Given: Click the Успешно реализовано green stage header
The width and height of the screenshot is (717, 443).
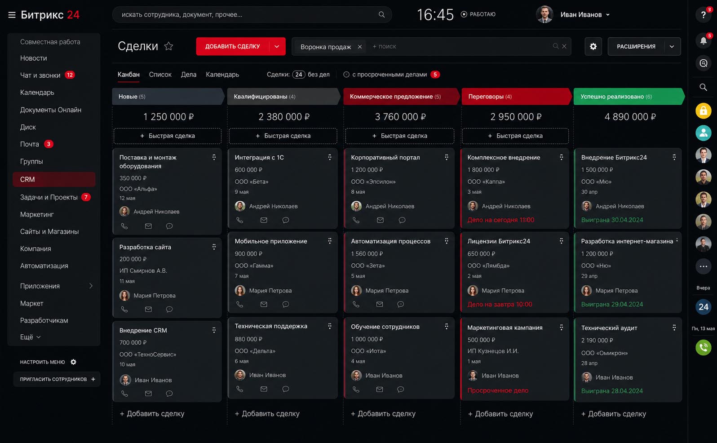Looking at the screenshot, I should click(x=629, y=97).
